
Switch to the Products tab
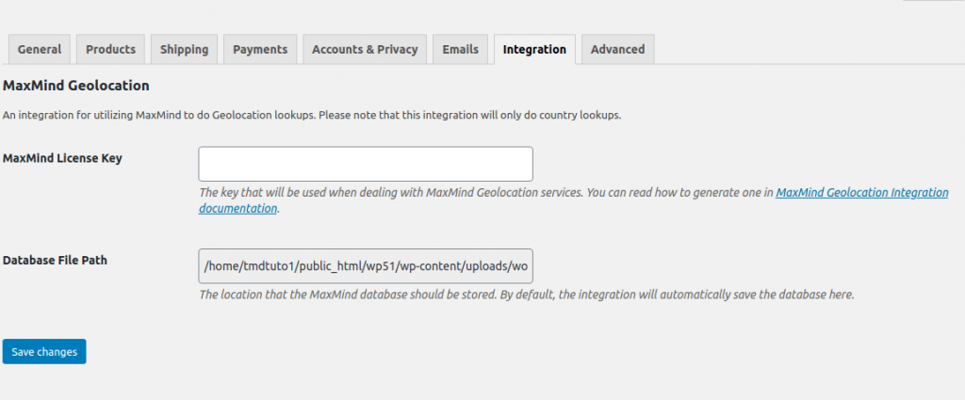111,50
